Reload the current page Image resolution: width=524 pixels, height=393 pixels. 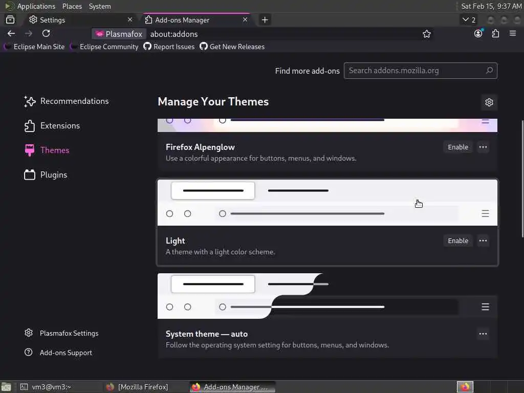46,33
